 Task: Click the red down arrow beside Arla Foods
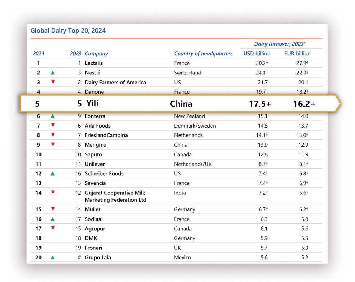[x=53, y=126]
